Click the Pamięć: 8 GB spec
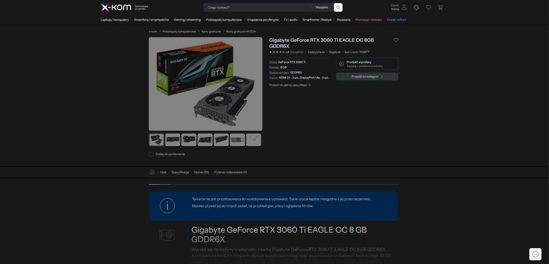549x264 pixels. pos(278,67)
